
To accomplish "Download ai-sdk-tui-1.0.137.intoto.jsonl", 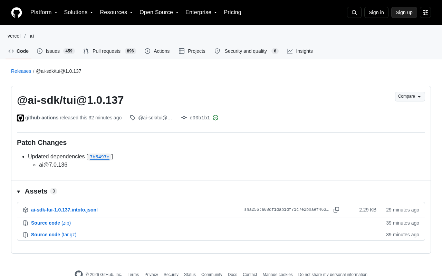I will click(x=64, y=210).
